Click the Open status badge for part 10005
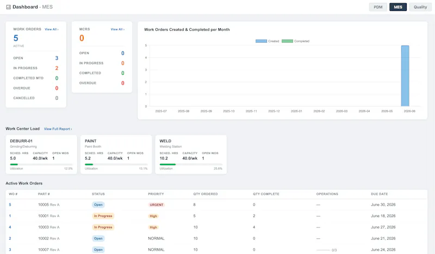This screenshot has width=435, height=254. (98, 205)
